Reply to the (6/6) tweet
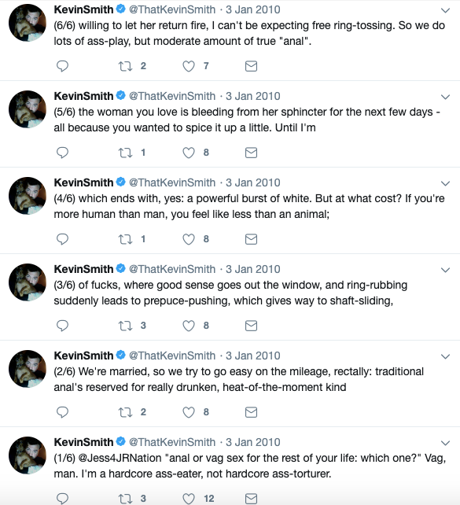This screenshot has height=505, width=460. coord(62,66)
